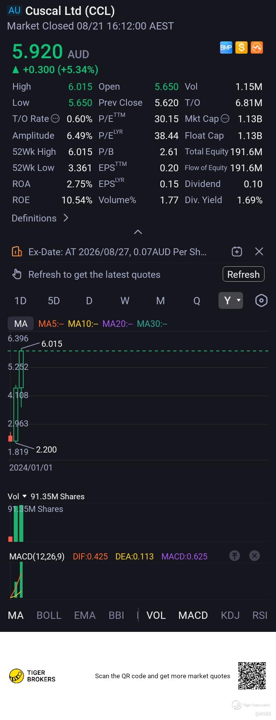276x720 pixels.
Task: Tap the orange badge next to dollar icon
Action: pyautogui.click(x=256, y=48)
